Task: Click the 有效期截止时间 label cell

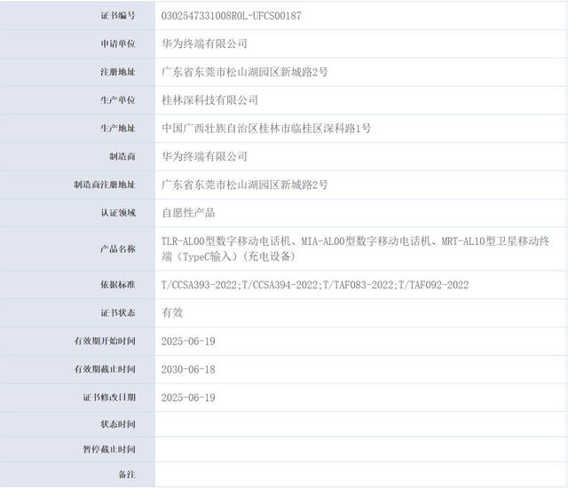Action: tap(77, 370)
